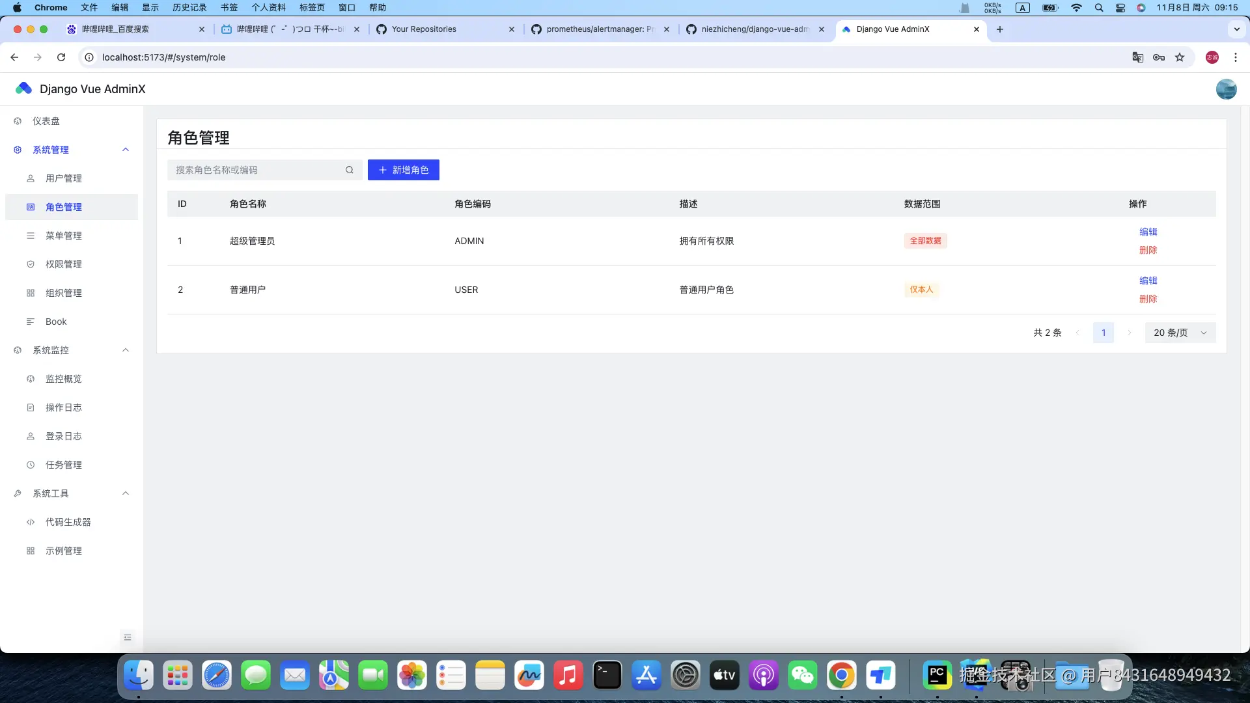Click the Google Translate icon in address bar
Image resolution: width=1250 pixels, height=703 pixels.
pos(1137,57)
